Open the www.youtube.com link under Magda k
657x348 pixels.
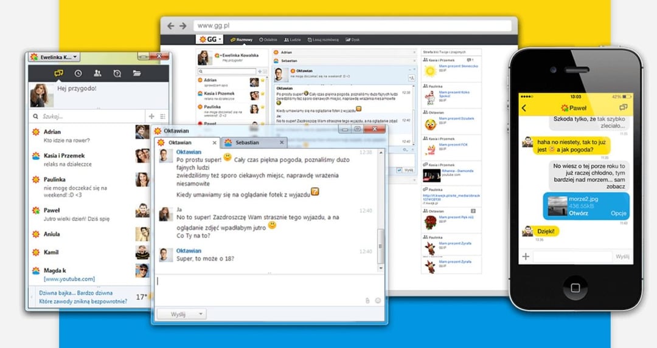click(x=69, y=279)
